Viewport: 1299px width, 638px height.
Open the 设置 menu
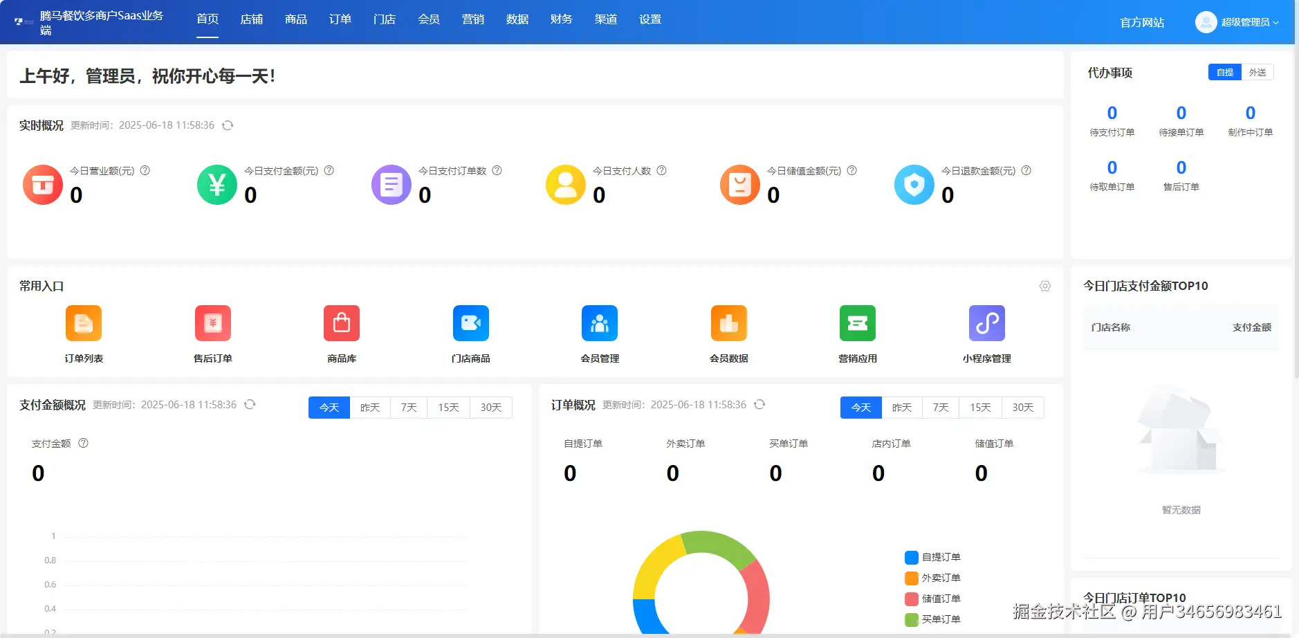pos(650,19)
